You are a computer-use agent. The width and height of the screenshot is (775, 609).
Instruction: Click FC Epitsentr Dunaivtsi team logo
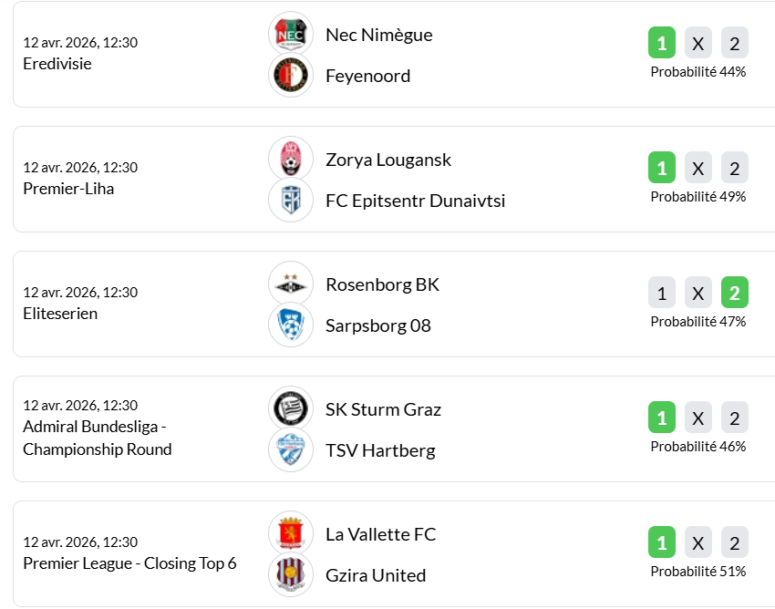291,200
